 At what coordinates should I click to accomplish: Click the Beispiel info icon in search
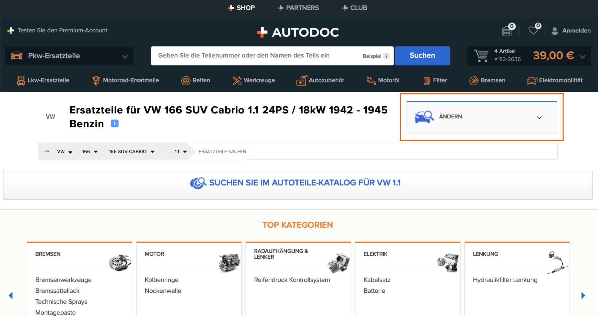386,56
